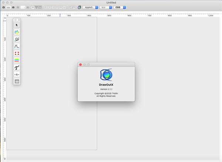
Task: Choose the dimension numbering tool
Action: point(17,74)
